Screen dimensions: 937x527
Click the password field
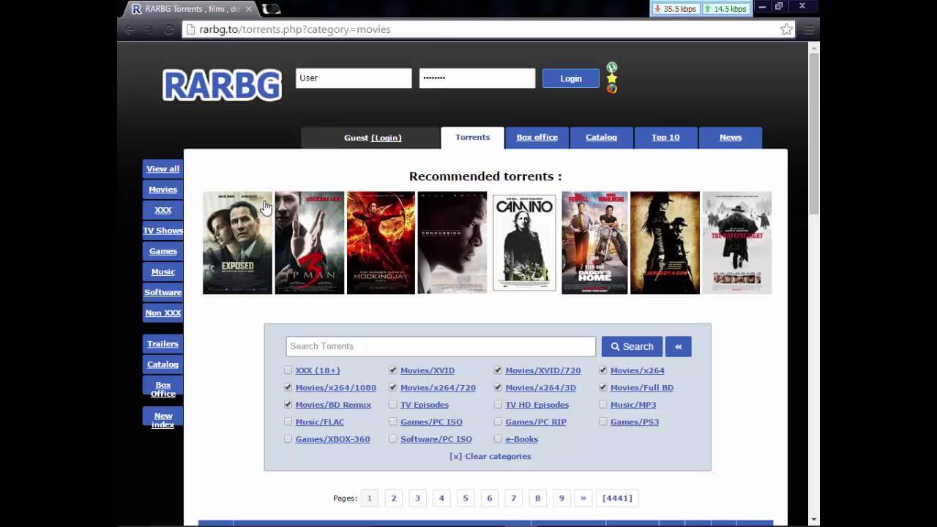pyautogui.click(x=477, y=78)
